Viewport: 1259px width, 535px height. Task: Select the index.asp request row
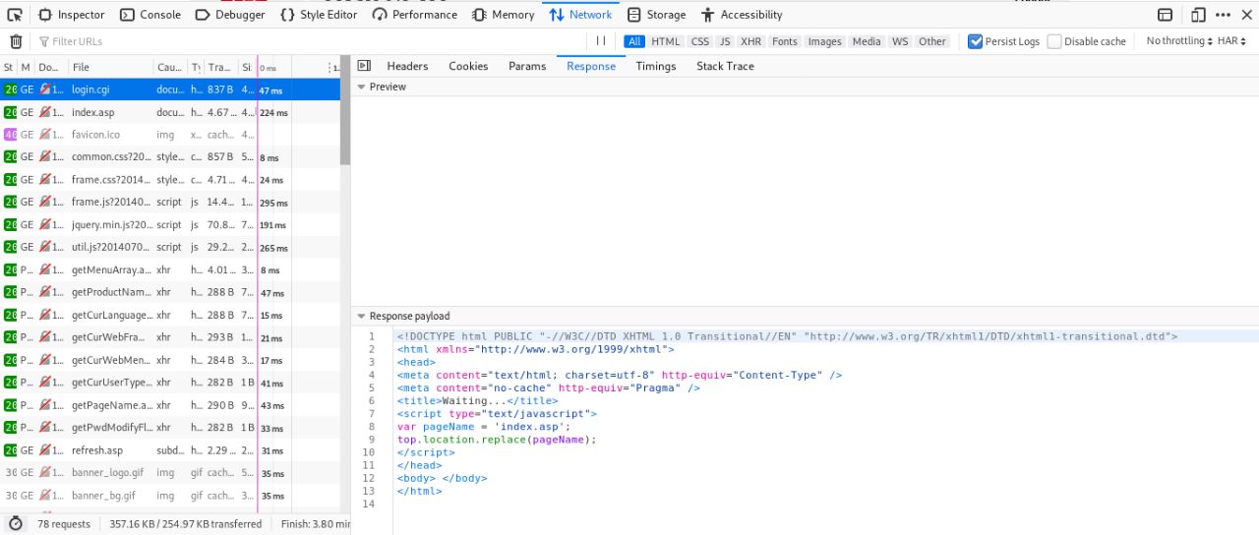coord(170,112)
